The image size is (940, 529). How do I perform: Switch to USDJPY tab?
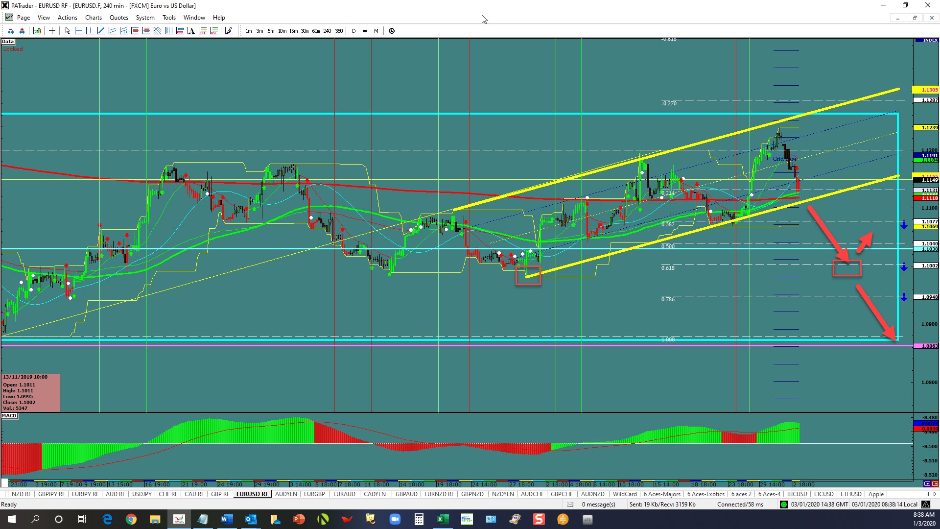click(x=142, y=494)
